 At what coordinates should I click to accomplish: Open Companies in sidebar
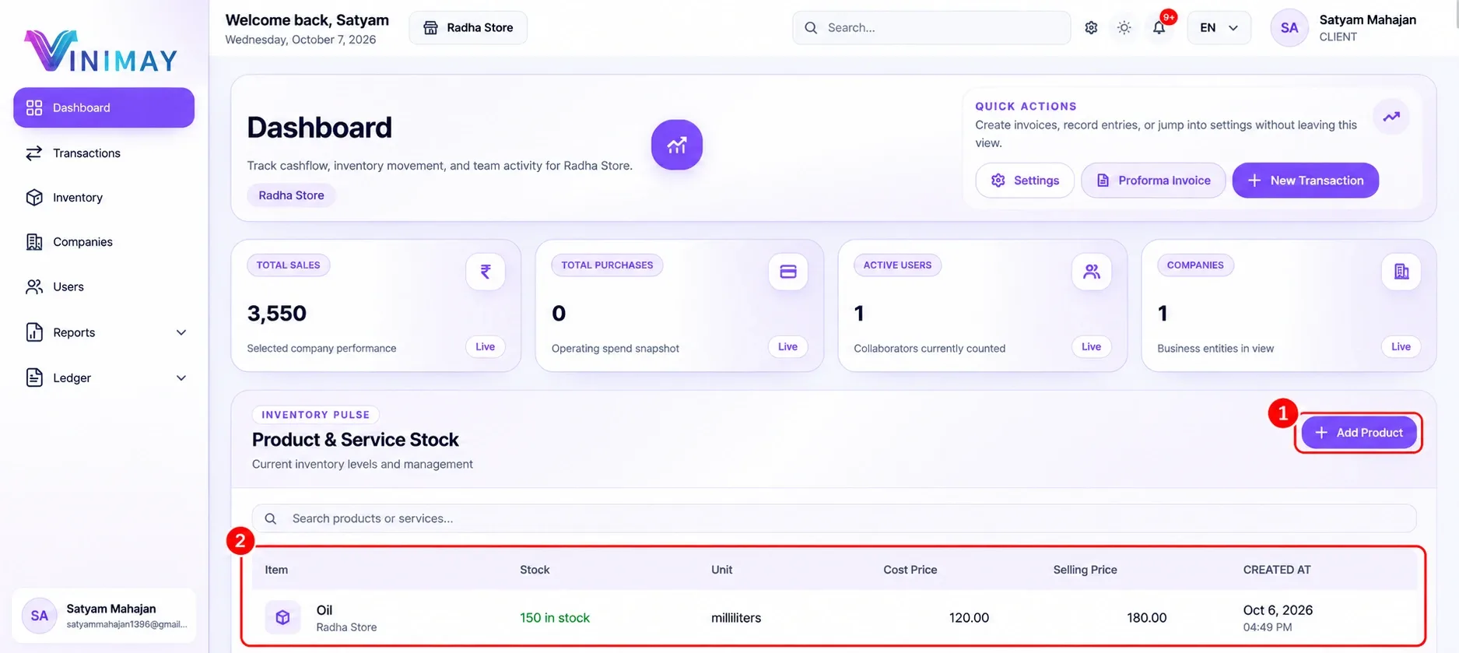pyautogui.click(x=104, y=242)
